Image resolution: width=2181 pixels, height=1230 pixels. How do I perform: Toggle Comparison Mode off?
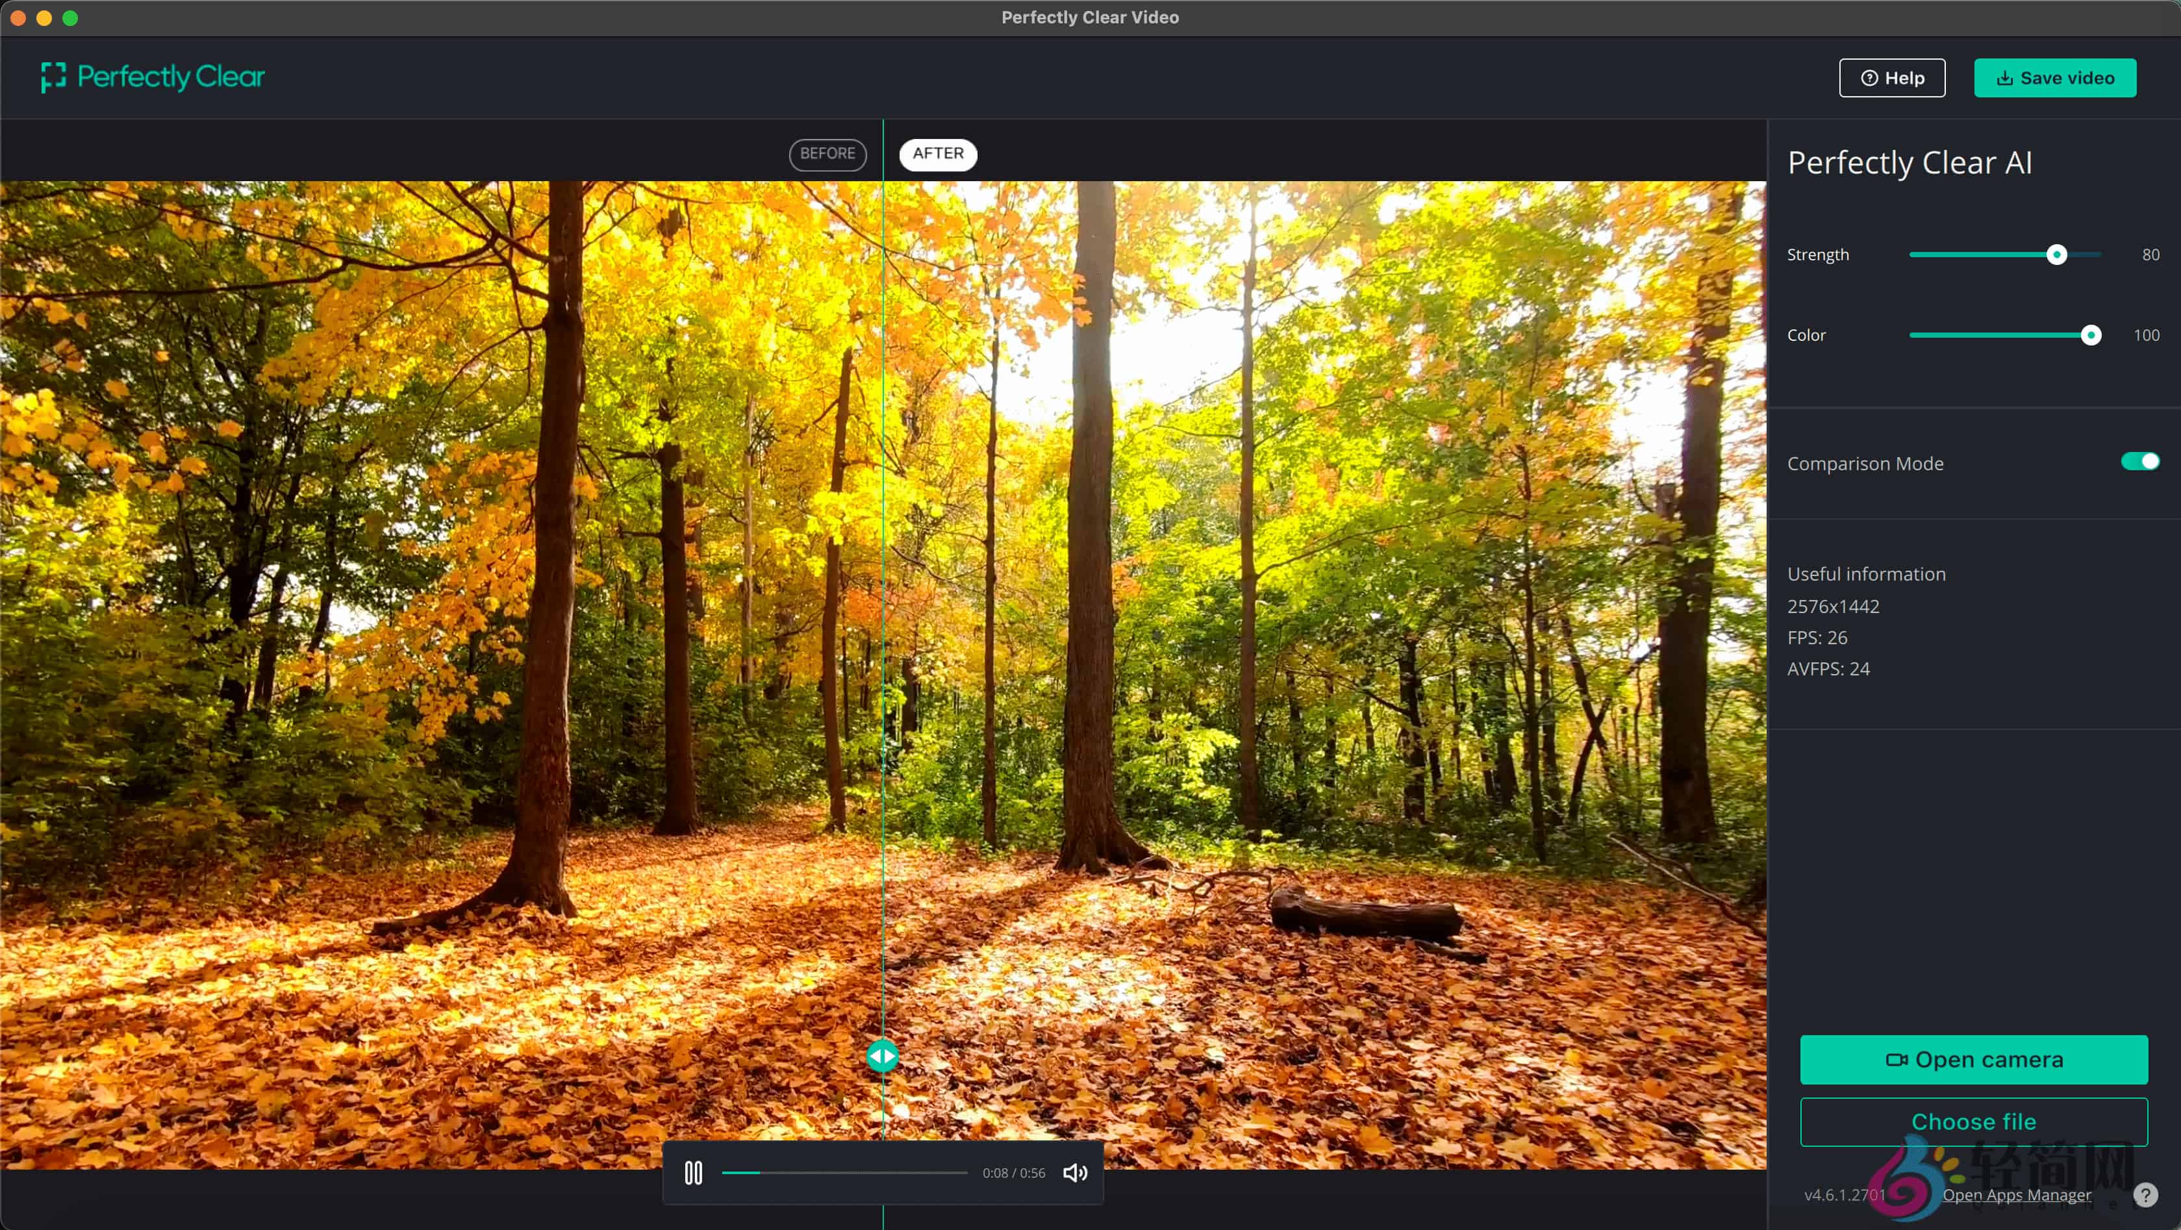2139,461
